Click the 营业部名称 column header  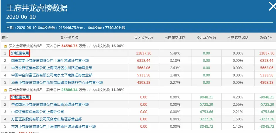(69, 37)
